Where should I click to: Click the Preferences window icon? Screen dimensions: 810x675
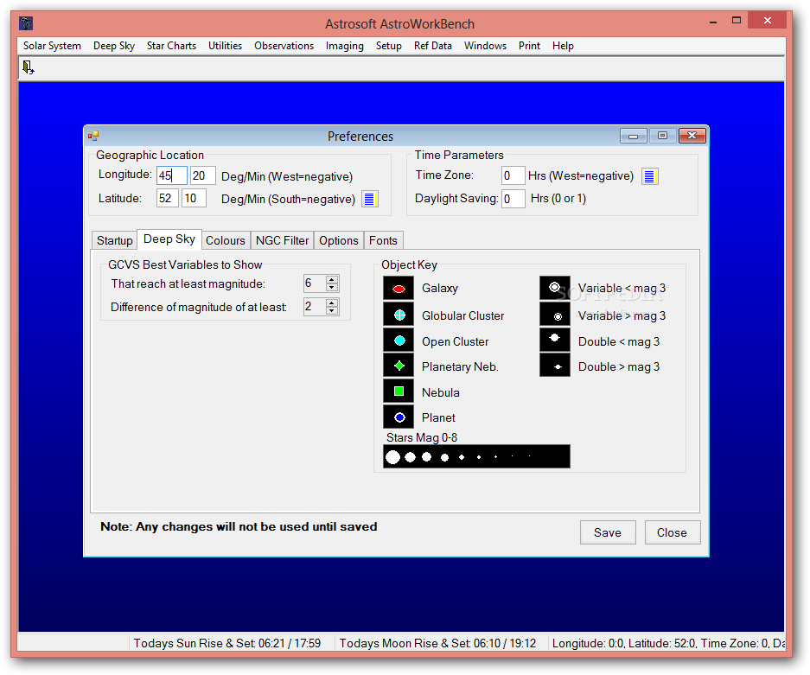[93, 136]
